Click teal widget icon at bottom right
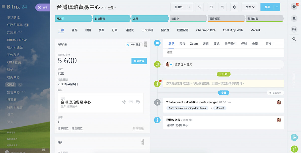This screenshot has height=153, width=301. pos(294,137)
